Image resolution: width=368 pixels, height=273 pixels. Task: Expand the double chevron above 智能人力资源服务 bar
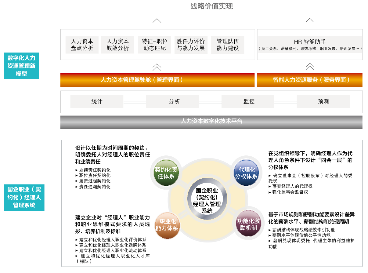pos(310,67)
